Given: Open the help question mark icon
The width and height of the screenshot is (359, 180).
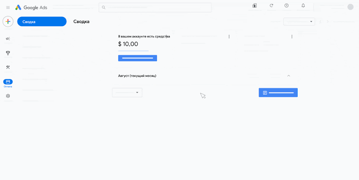Looking at the screenshot, I should pos(286,6).
